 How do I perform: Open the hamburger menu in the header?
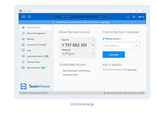coord(24,17)
